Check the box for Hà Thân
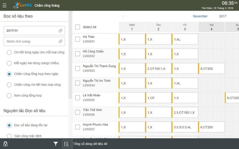Viewport: 239px width, 149px height. (77, 39)
